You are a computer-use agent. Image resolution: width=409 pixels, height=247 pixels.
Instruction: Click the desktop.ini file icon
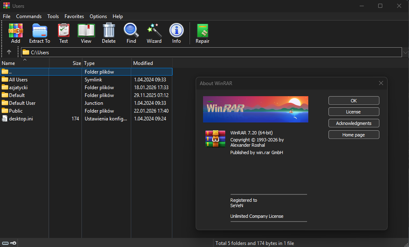(5, 118)
